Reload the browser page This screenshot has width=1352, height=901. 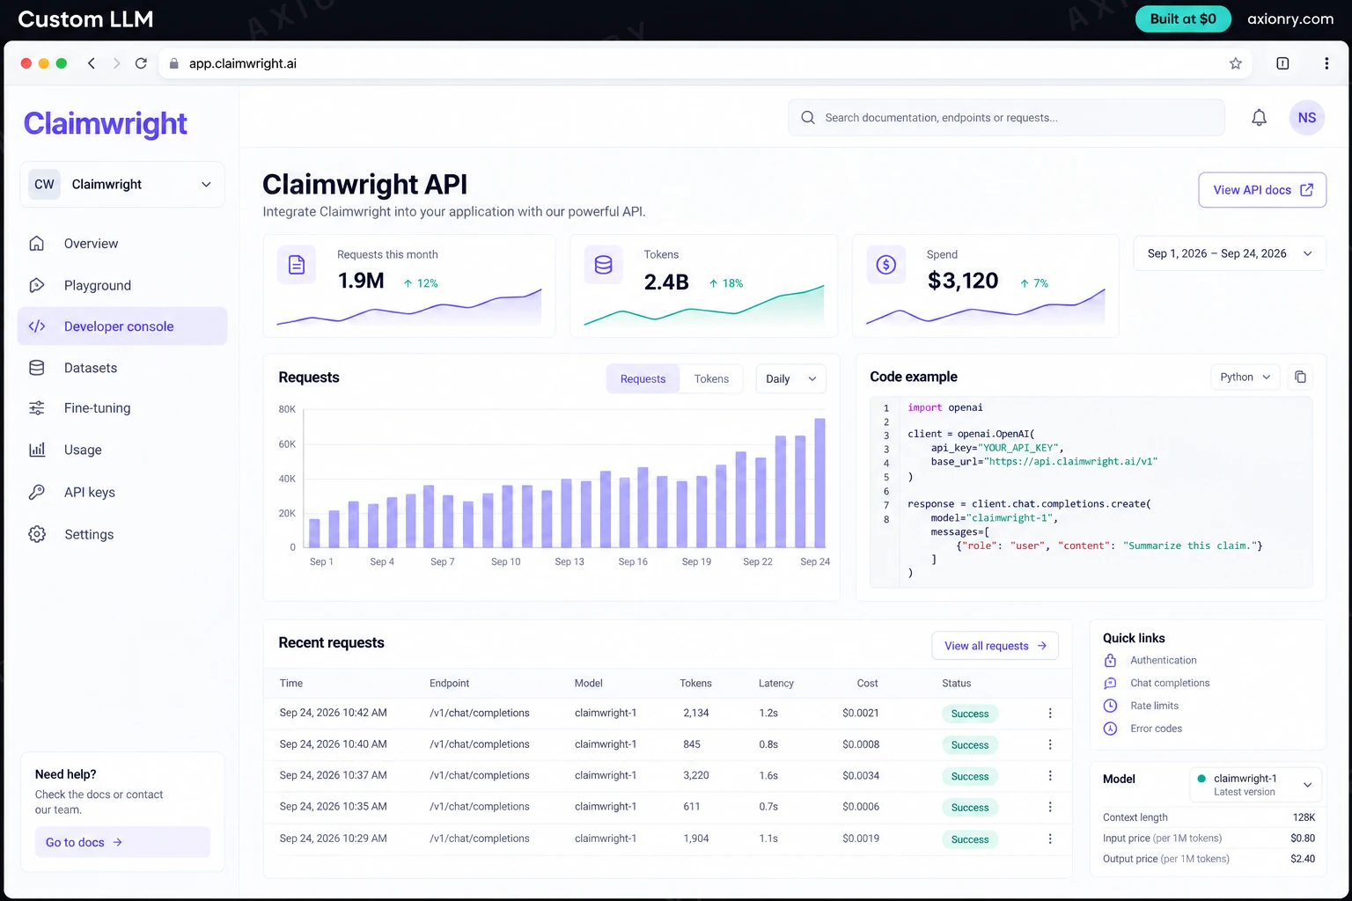click(141, 63)
